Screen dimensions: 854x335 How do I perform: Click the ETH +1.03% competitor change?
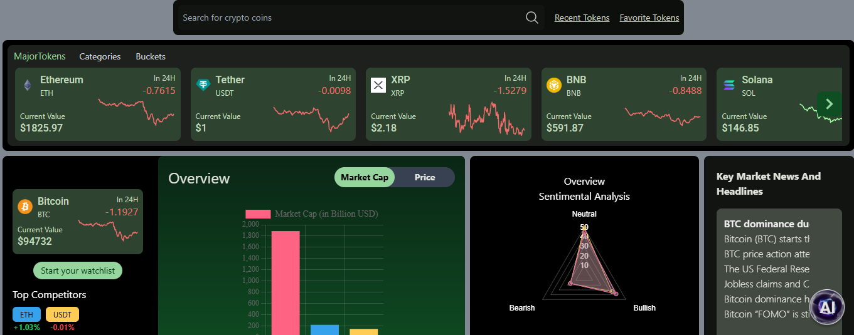click(26, 327)
